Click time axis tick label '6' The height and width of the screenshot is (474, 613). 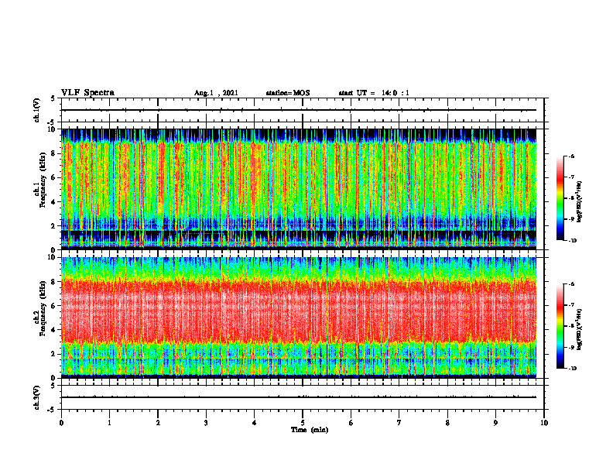coord(351,423)
